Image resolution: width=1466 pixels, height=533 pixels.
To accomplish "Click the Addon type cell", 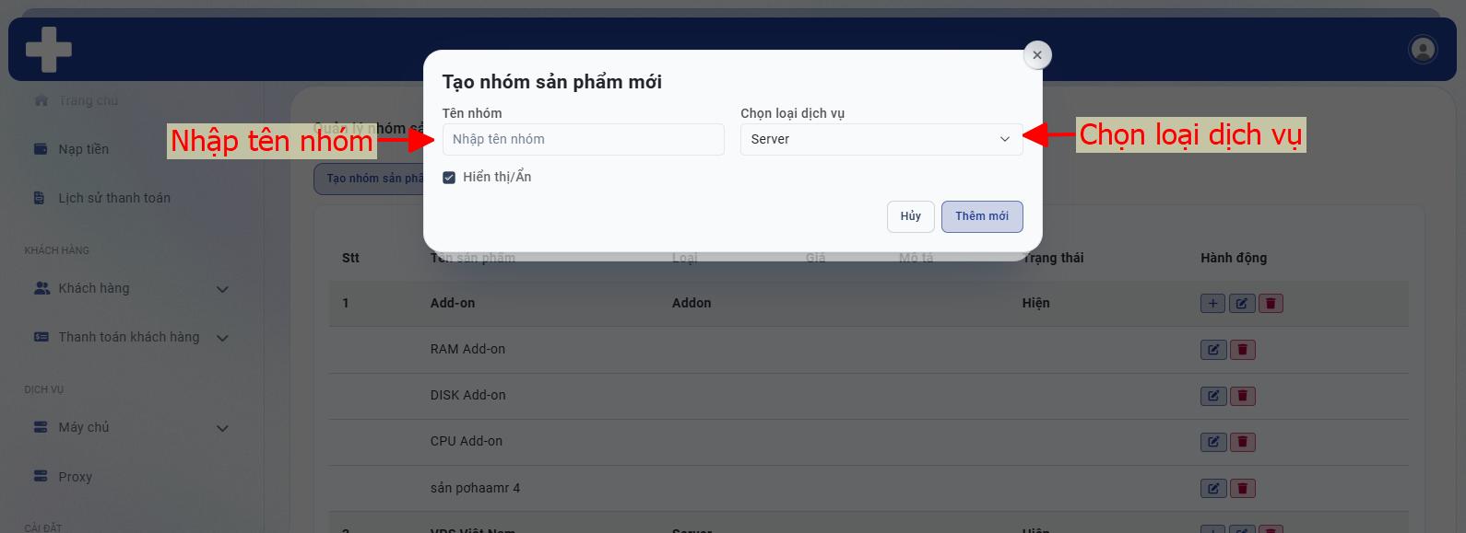I will tap(692, 303).
